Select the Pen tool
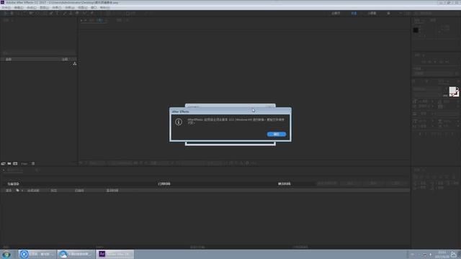 (x=51, y=14)
